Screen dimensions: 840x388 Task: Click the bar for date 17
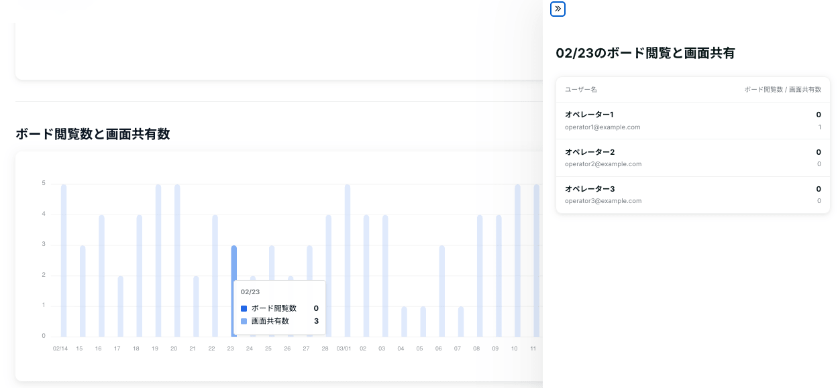pyautogui.click(x=120, y=306)
